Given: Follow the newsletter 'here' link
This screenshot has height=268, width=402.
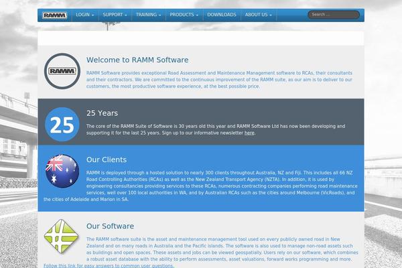Looking at the screenshot, I should click(249, 133).
